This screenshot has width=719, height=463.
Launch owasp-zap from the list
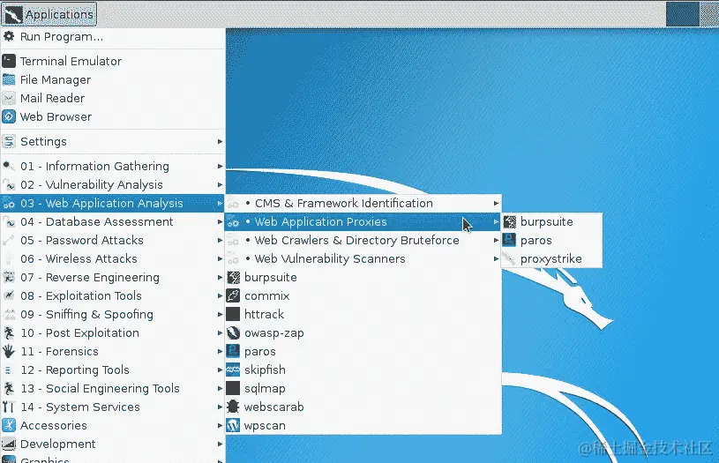363,332
